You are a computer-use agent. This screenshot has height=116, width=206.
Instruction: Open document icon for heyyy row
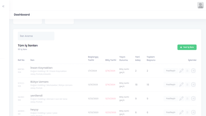[x=187, y=112]
